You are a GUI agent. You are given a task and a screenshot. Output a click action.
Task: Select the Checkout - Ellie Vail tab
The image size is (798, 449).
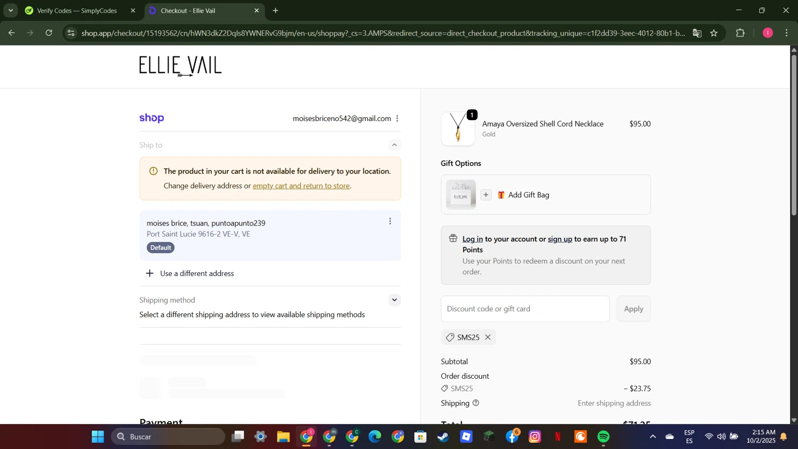[204, 11]
